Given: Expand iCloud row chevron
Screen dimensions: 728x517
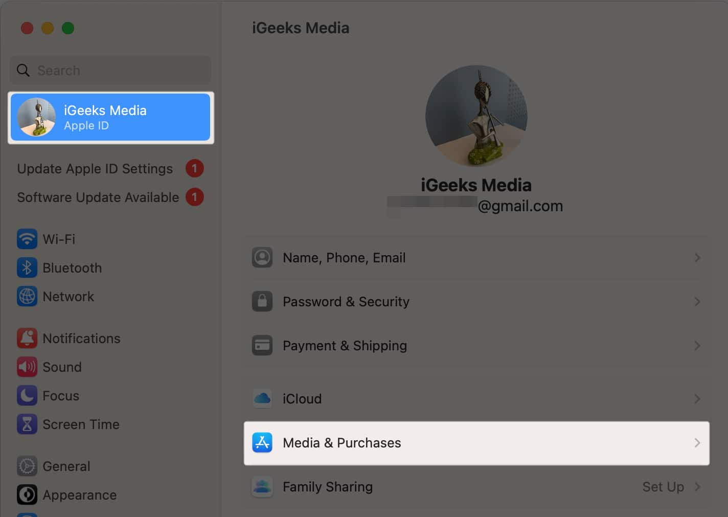Looking at the screenshot, I should (697, 398).
